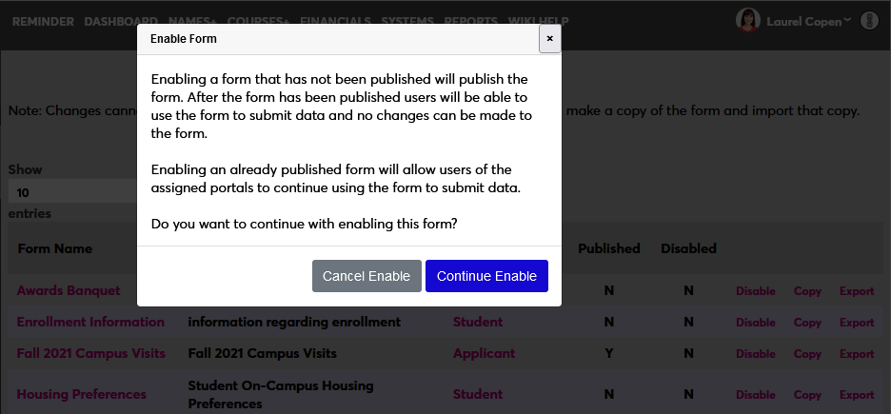Screen dimensions: 891x414
Task: Export the Housing Preferences form
Action: point(857,394)
